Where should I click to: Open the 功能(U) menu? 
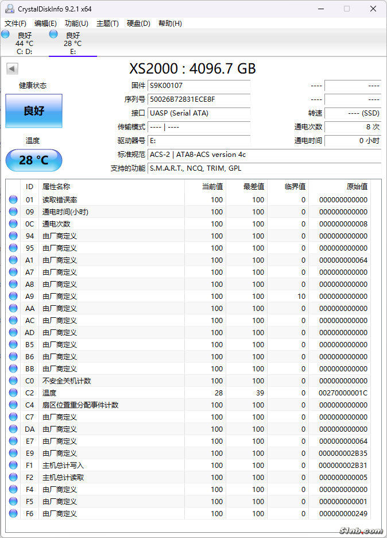pos(76,24)
